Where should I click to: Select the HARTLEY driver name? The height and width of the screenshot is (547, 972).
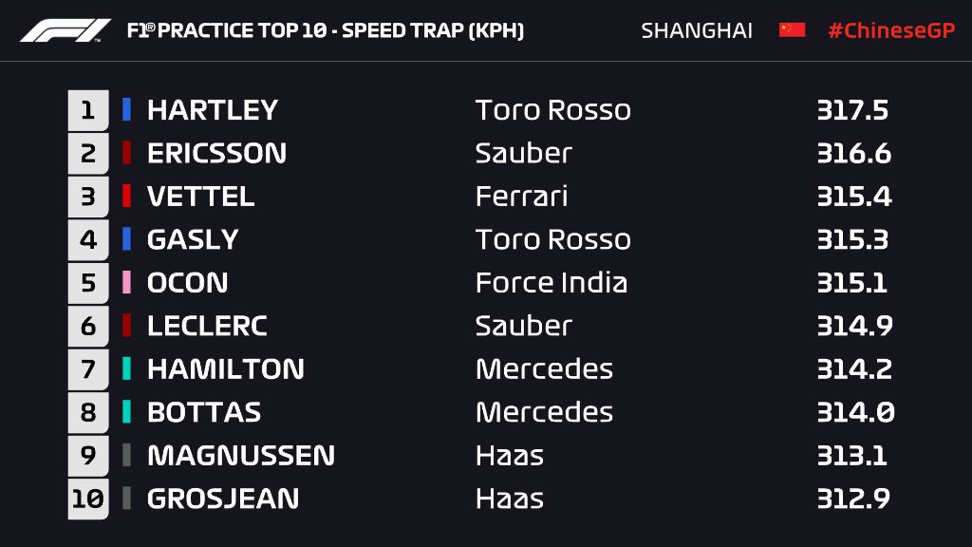213,110
